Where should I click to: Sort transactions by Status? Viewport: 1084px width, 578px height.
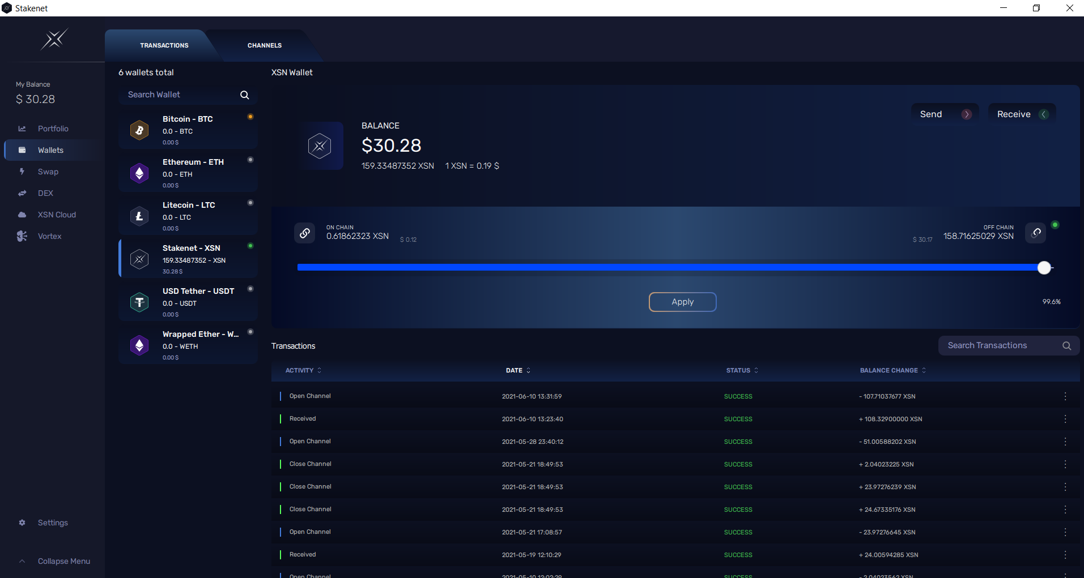pos(742,370)
